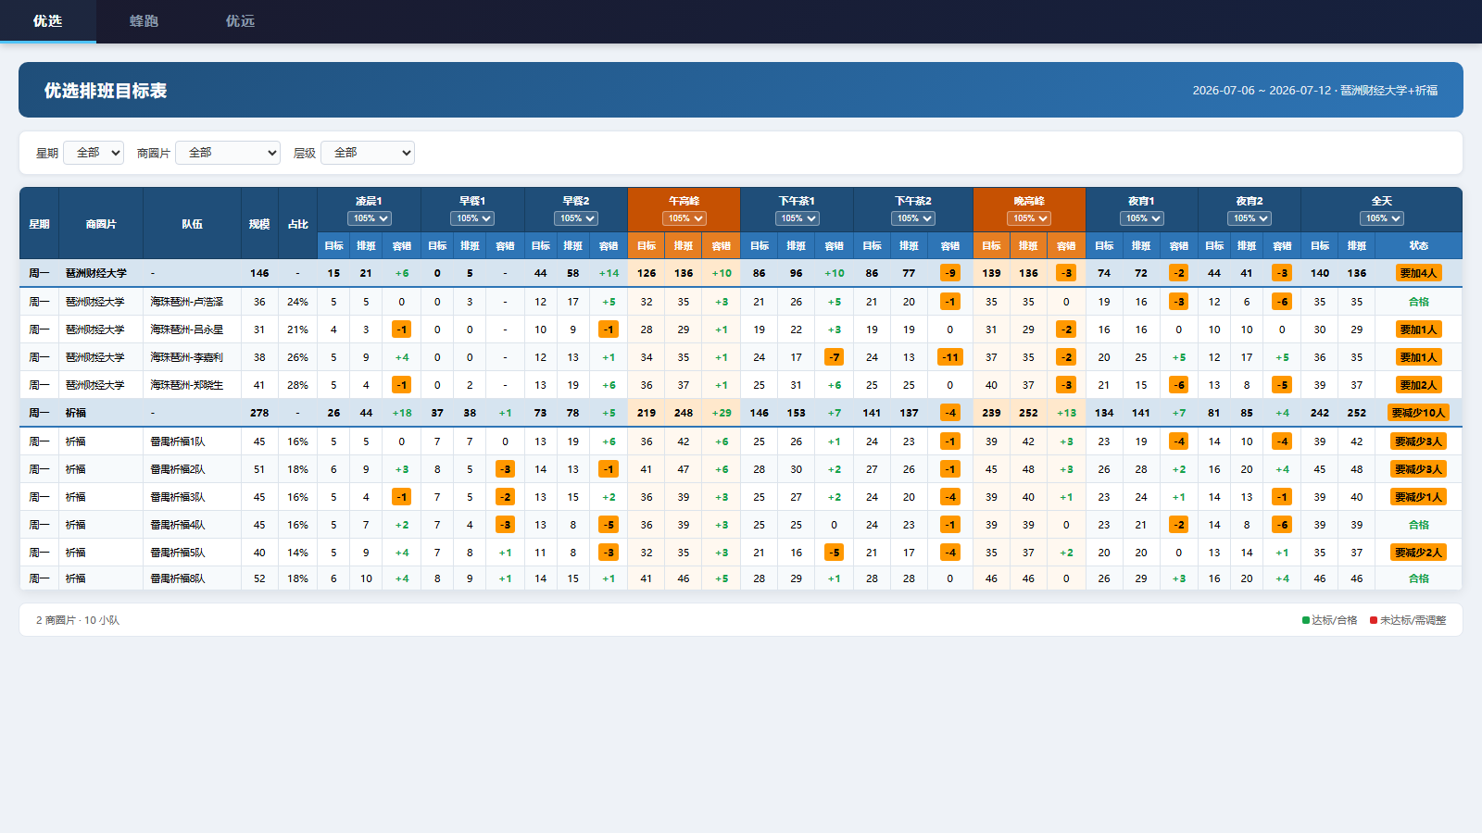Open the 105% dropdown under 夜宵2

1250,218
